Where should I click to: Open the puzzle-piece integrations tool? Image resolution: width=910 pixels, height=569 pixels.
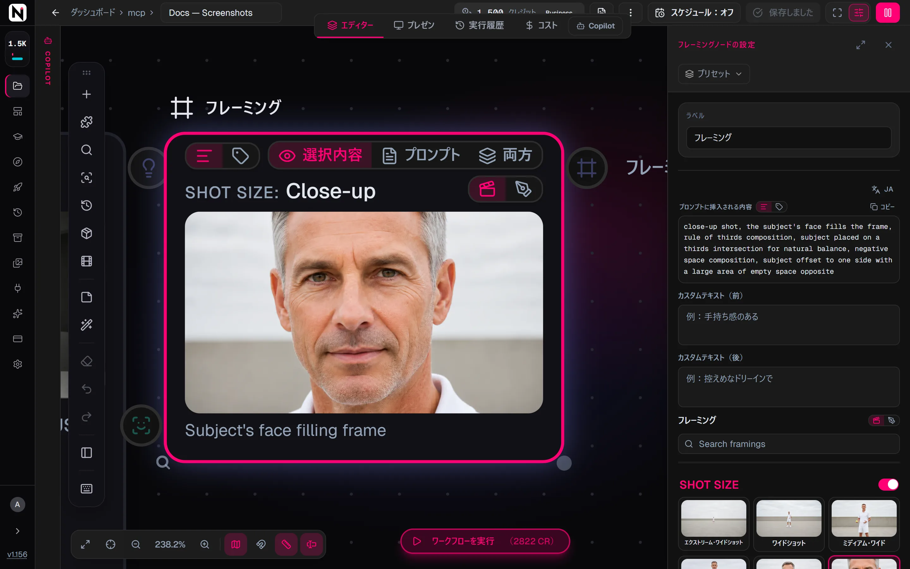click(87, 122)
